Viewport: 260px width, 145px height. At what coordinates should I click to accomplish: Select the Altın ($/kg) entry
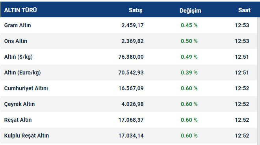click(x=19, y=57)
